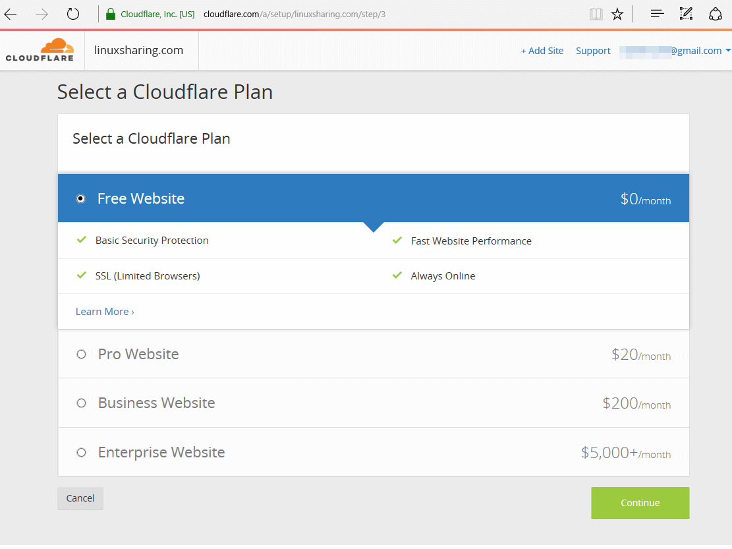Click the Add Site link

tap(542, 51)
